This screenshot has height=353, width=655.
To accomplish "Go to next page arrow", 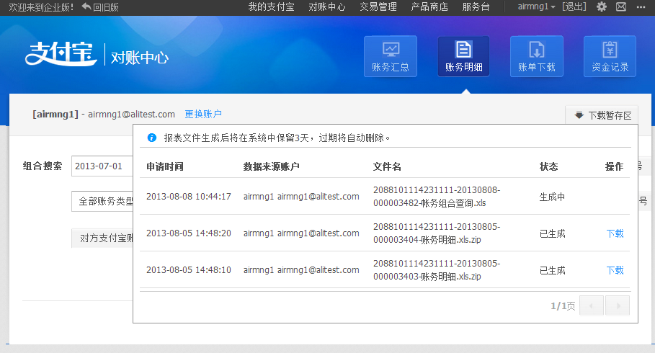I will [x=618, y=305].
